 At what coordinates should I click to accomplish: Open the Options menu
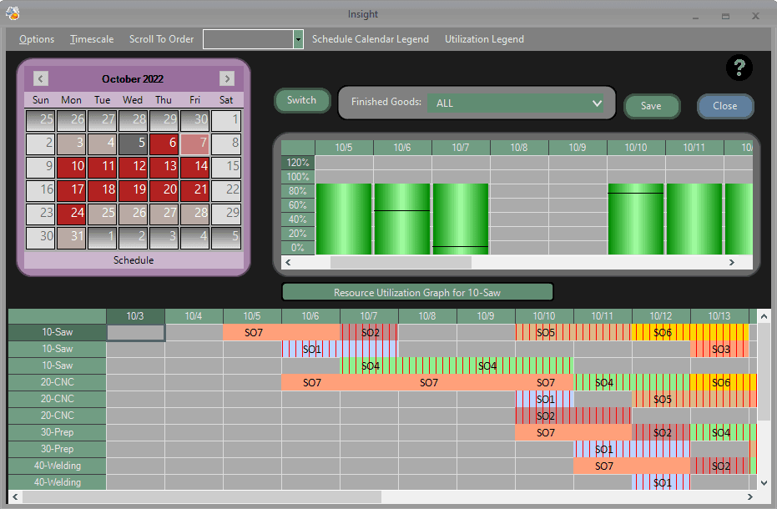(x=36, y=38)
